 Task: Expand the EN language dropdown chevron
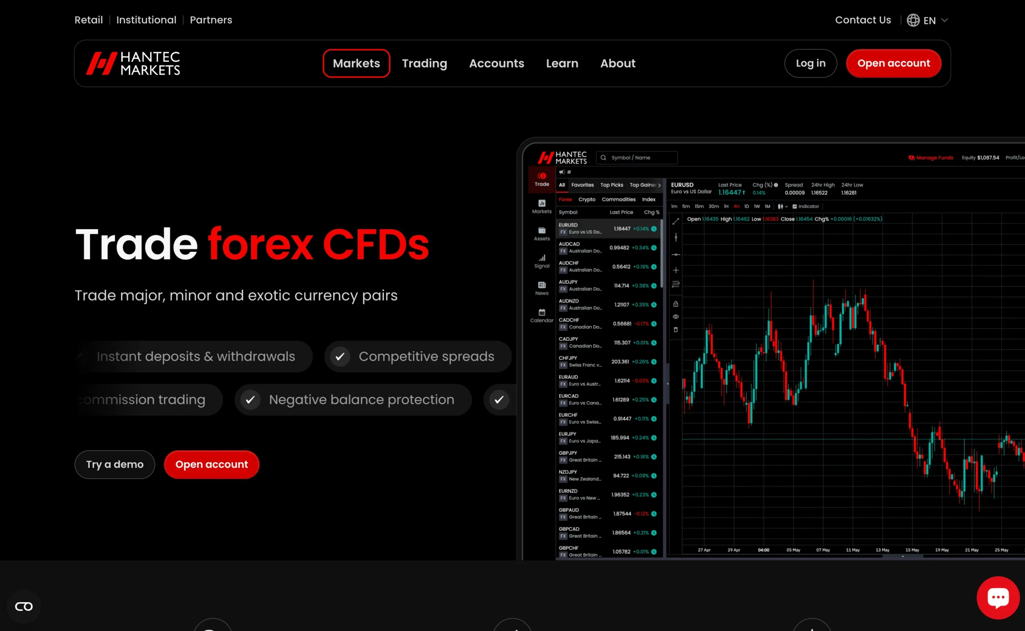(x=945, y=20)
